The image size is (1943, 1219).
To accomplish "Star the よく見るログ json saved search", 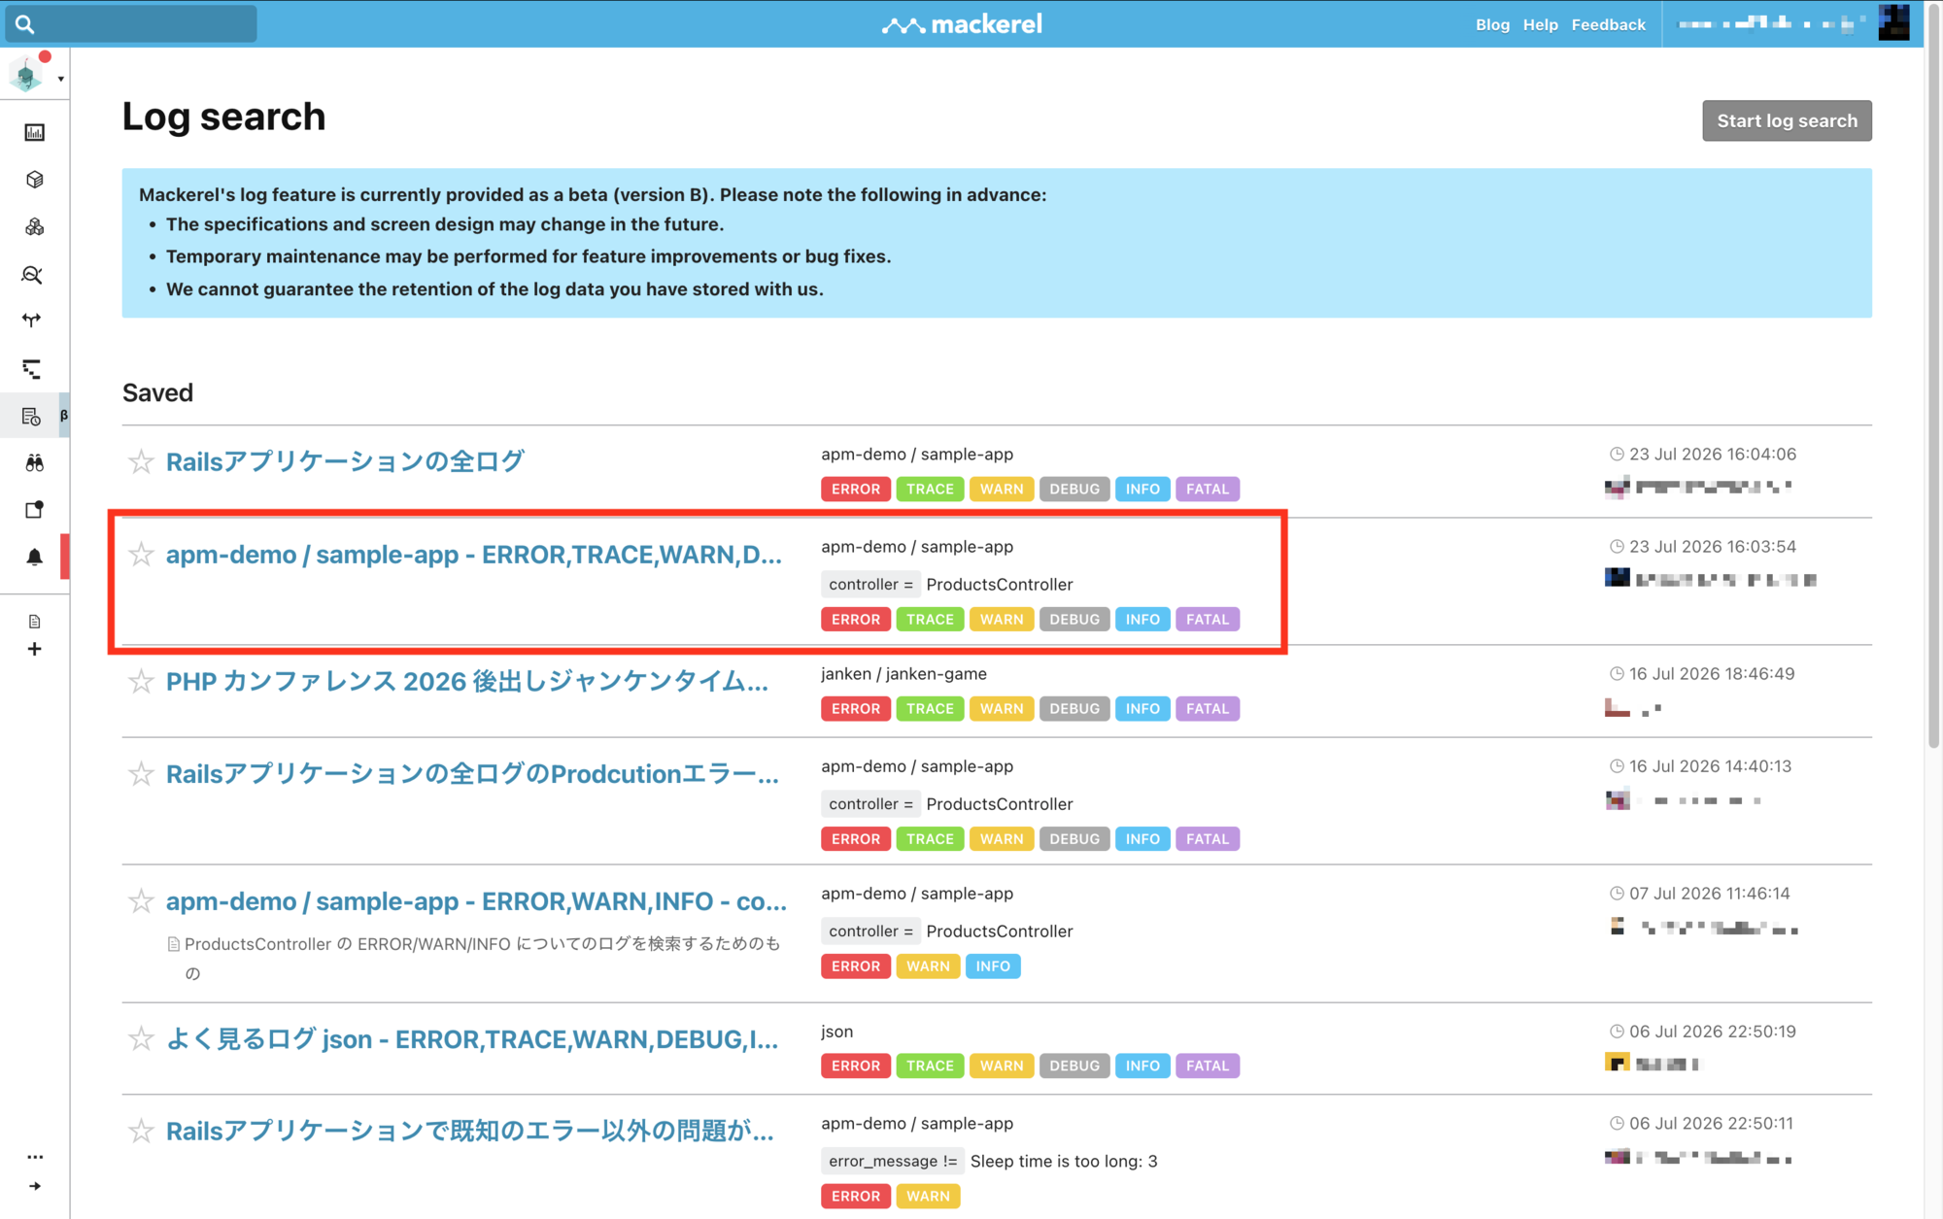I will (x=141, y=1039).
